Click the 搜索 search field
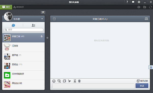Viewport: 153px width, 93px height. (x=23, y=30)
